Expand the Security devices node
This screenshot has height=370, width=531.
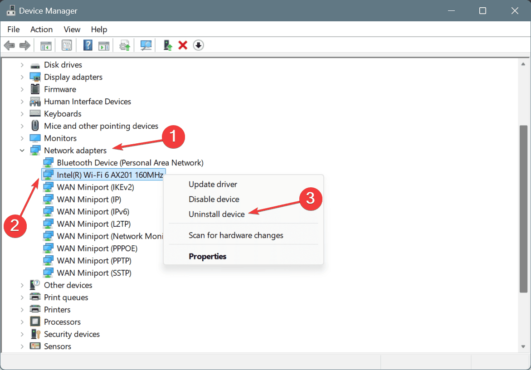tap(22, 334)
